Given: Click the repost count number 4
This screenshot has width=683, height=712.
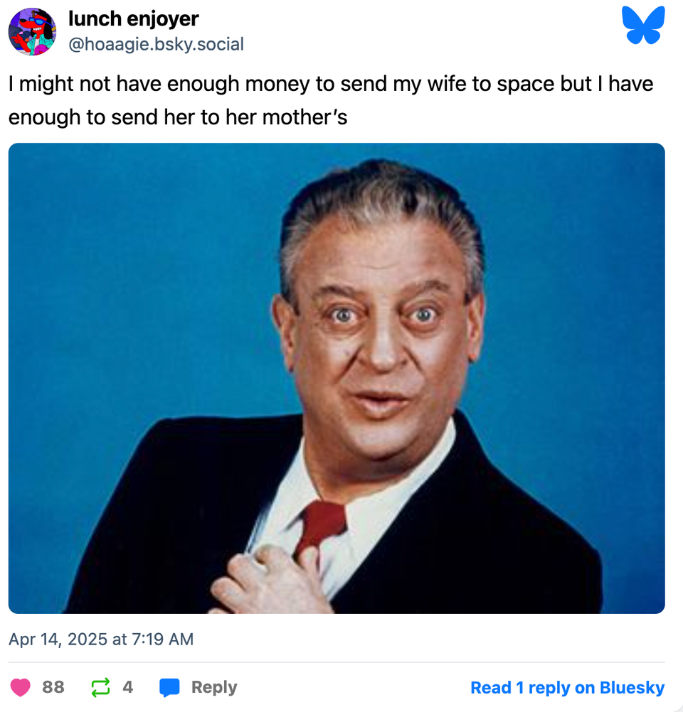Looking at the screenshot, I should coord(128,687).
